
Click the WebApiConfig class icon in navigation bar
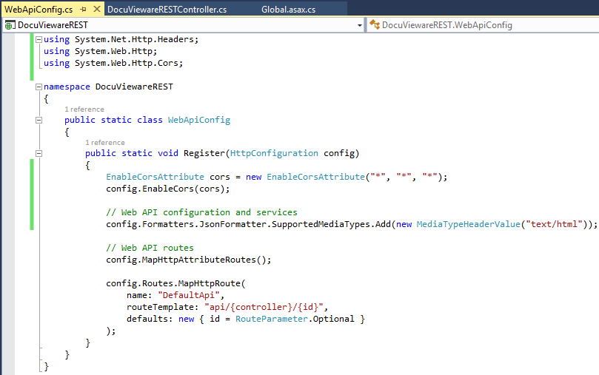(x=375, y=25)
